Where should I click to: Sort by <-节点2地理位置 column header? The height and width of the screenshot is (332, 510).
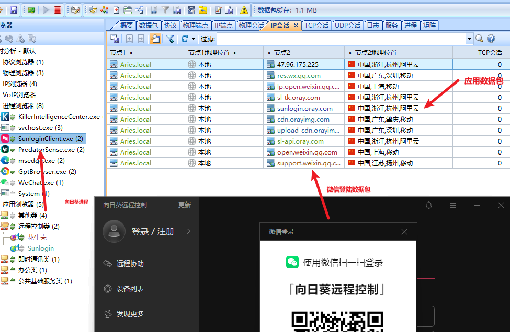click(399, 53)
